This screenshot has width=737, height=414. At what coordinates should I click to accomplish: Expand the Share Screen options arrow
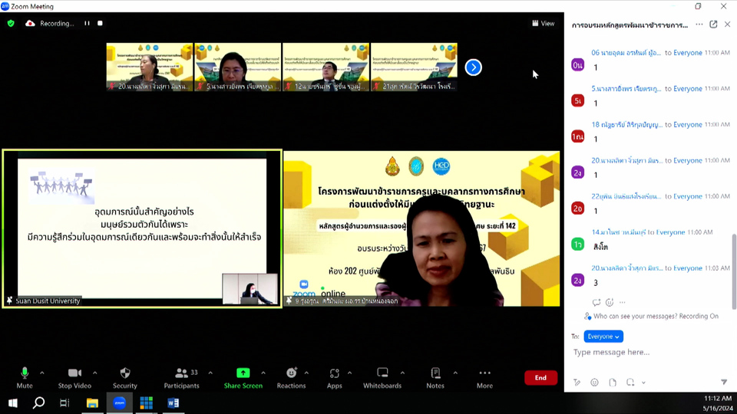tap(263, 373)
